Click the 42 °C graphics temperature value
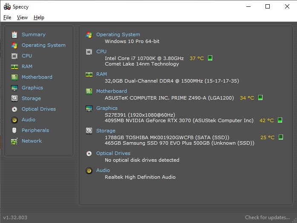 click(266, 120)
